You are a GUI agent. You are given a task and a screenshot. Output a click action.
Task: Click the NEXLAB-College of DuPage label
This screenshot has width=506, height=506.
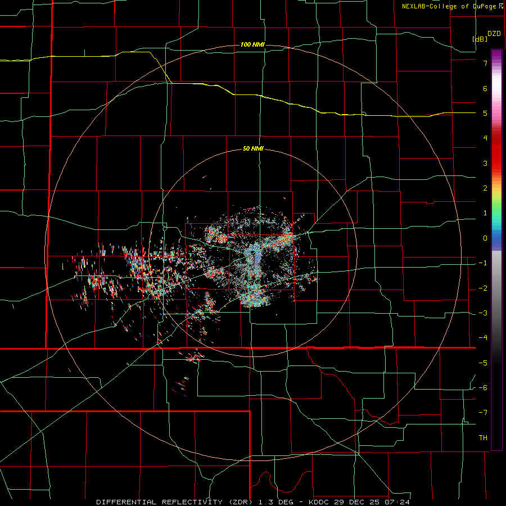[x=449, y=6]
